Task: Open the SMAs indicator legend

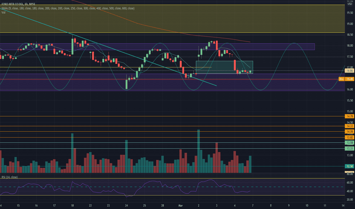Action: point(68,8)
